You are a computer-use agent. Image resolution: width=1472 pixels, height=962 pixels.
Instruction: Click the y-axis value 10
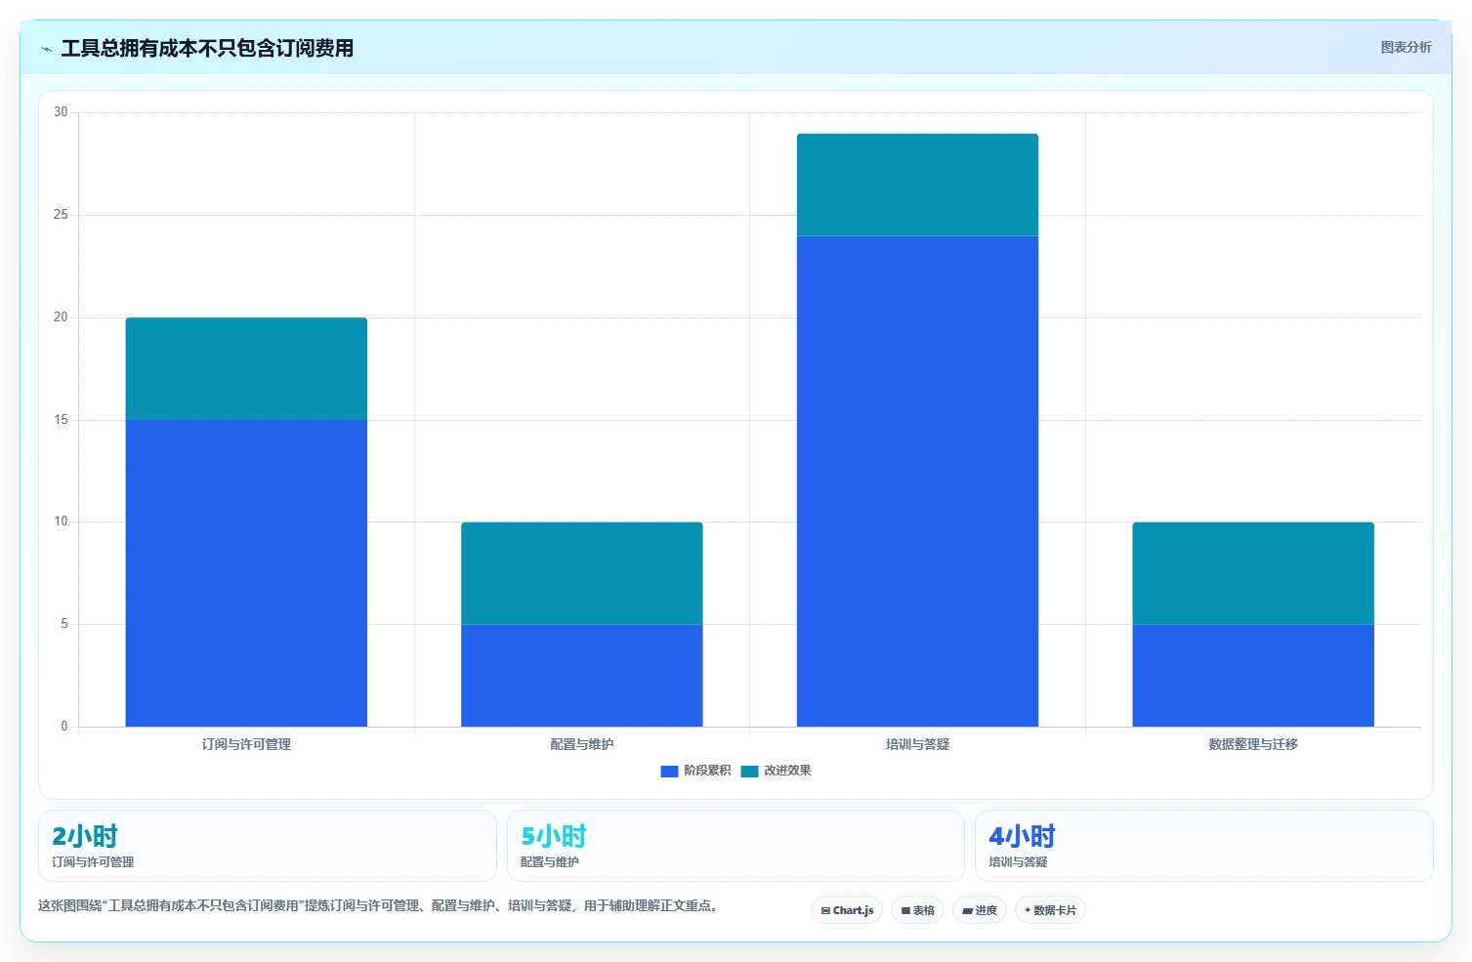click(61, 522)
